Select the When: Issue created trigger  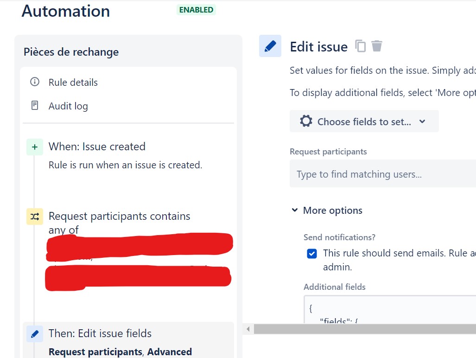(97, 146)
